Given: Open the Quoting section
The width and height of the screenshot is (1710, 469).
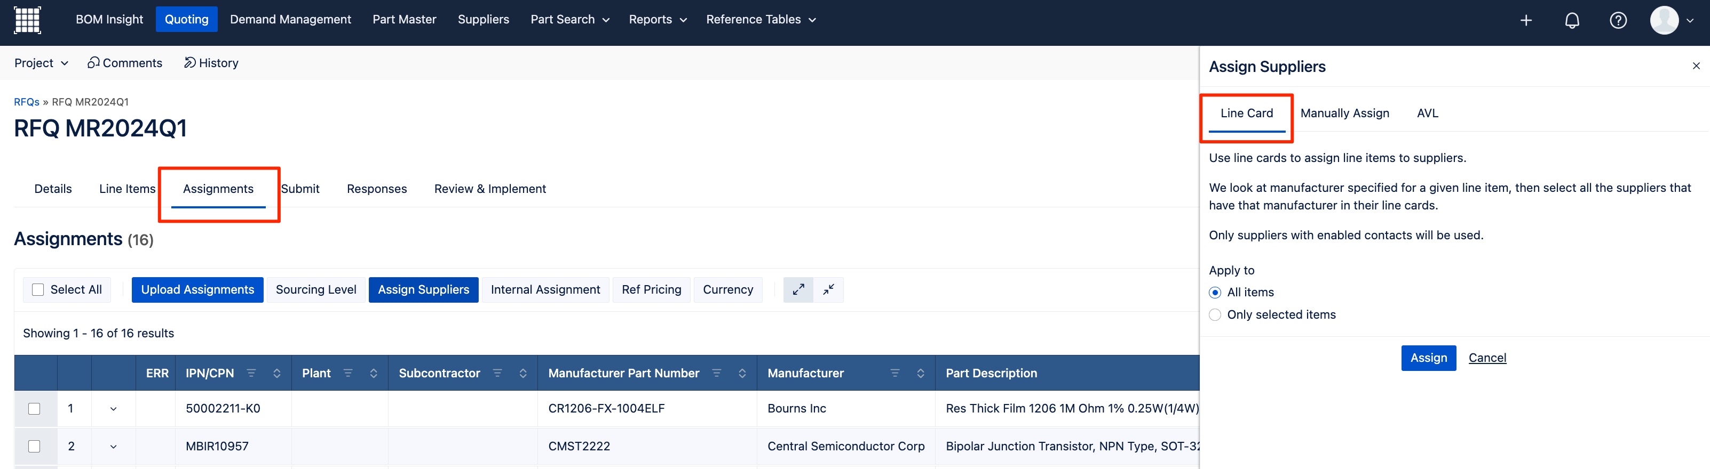Looking at the screenshot, I should point(187,19).
